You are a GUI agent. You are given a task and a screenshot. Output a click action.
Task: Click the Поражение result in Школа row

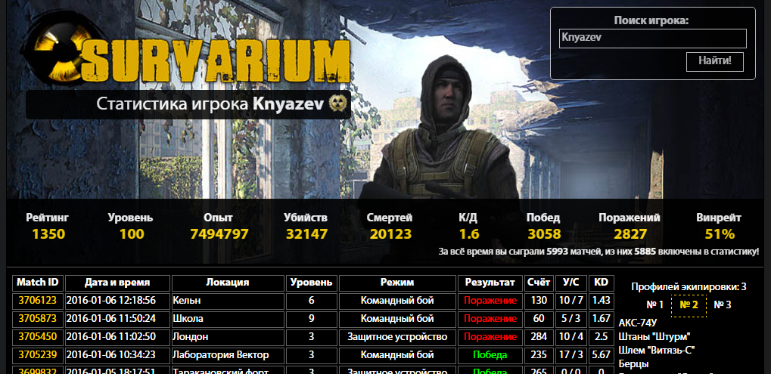click(x=490, y=319)
